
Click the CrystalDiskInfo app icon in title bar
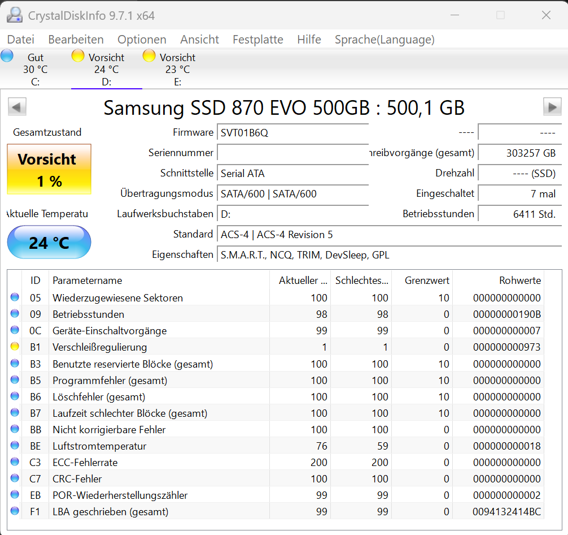tap(15, 15)
